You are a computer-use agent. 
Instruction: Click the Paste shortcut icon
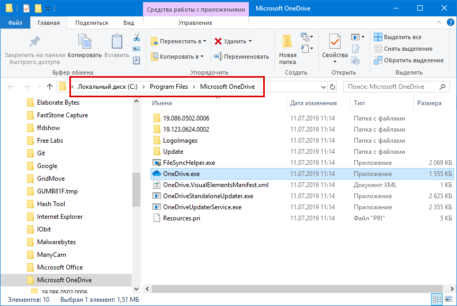137,60
